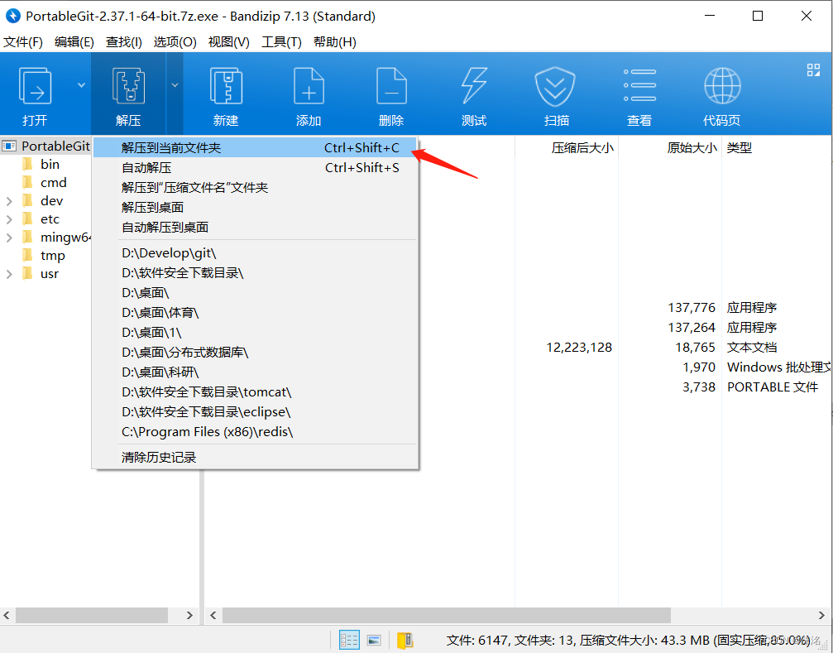833x653 pixels.
Task: Click the 12,223,128 compressed size cell
Action: tap(579, 348)
